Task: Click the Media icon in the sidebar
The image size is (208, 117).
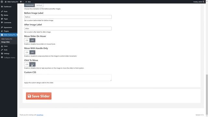Action: coord(2,15)
